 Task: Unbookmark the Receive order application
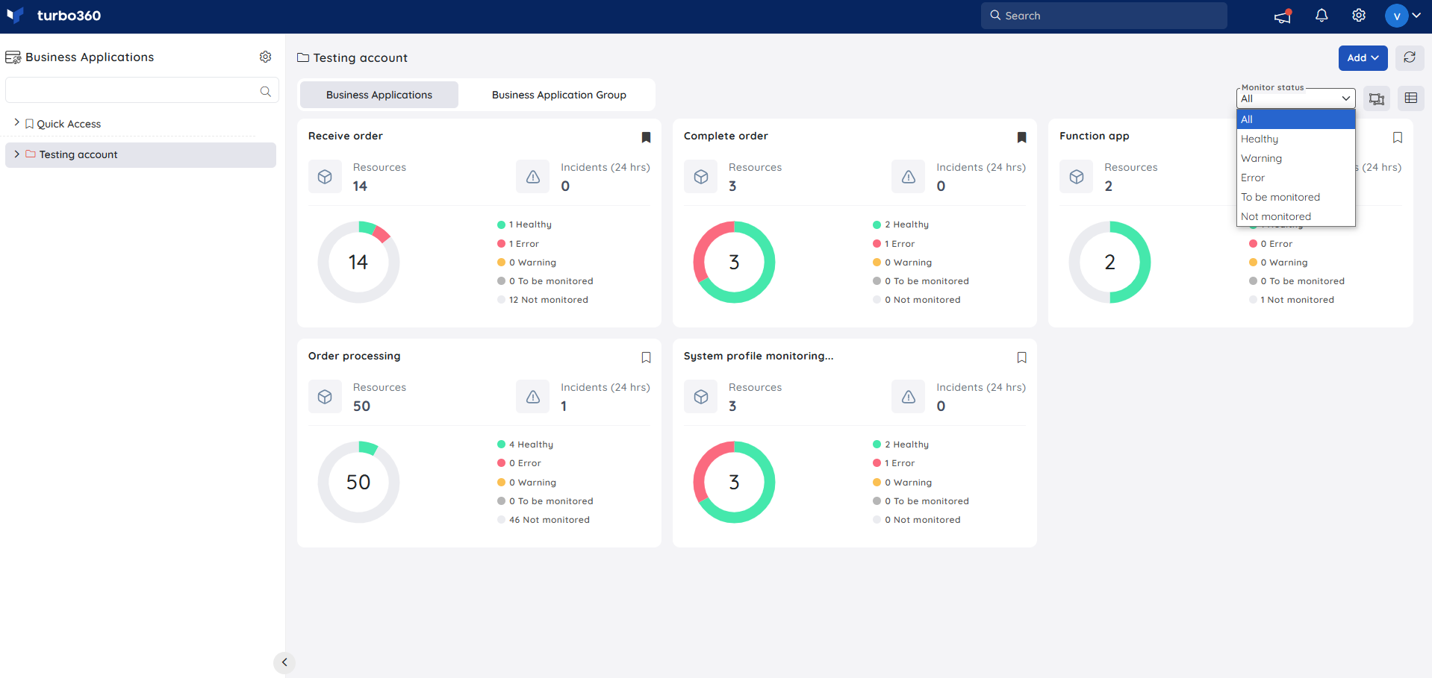[647, 137]
